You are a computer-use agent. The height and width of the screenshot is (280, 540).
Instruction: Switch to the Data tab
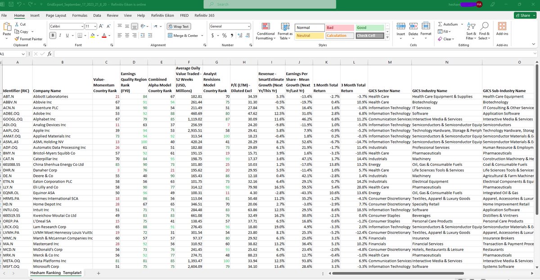(97, 15)
